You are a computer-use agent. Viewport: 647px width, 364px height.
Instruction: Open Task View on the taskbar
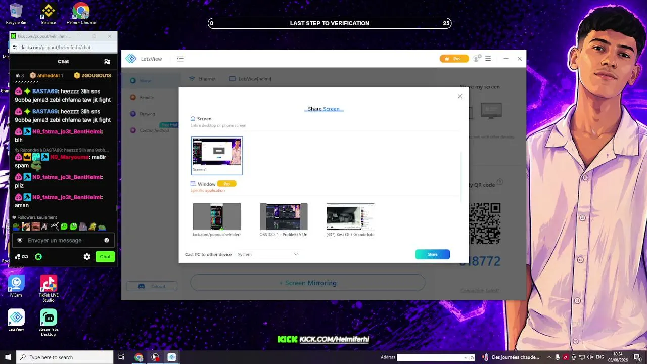tap(121, 357)
